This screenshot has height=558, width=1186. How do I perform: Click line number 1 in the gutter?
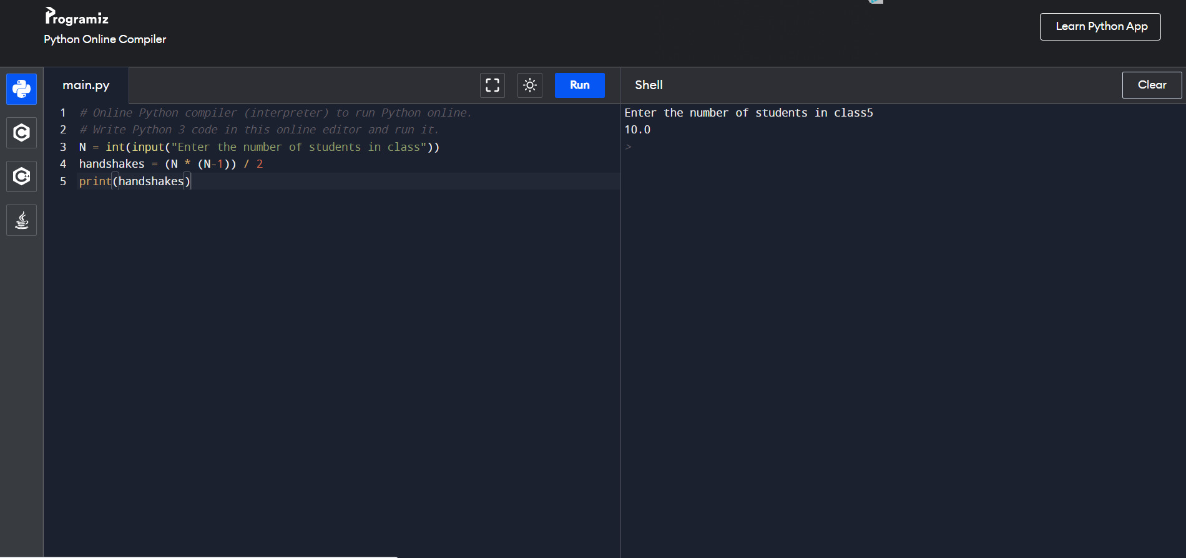pos(63,113)
